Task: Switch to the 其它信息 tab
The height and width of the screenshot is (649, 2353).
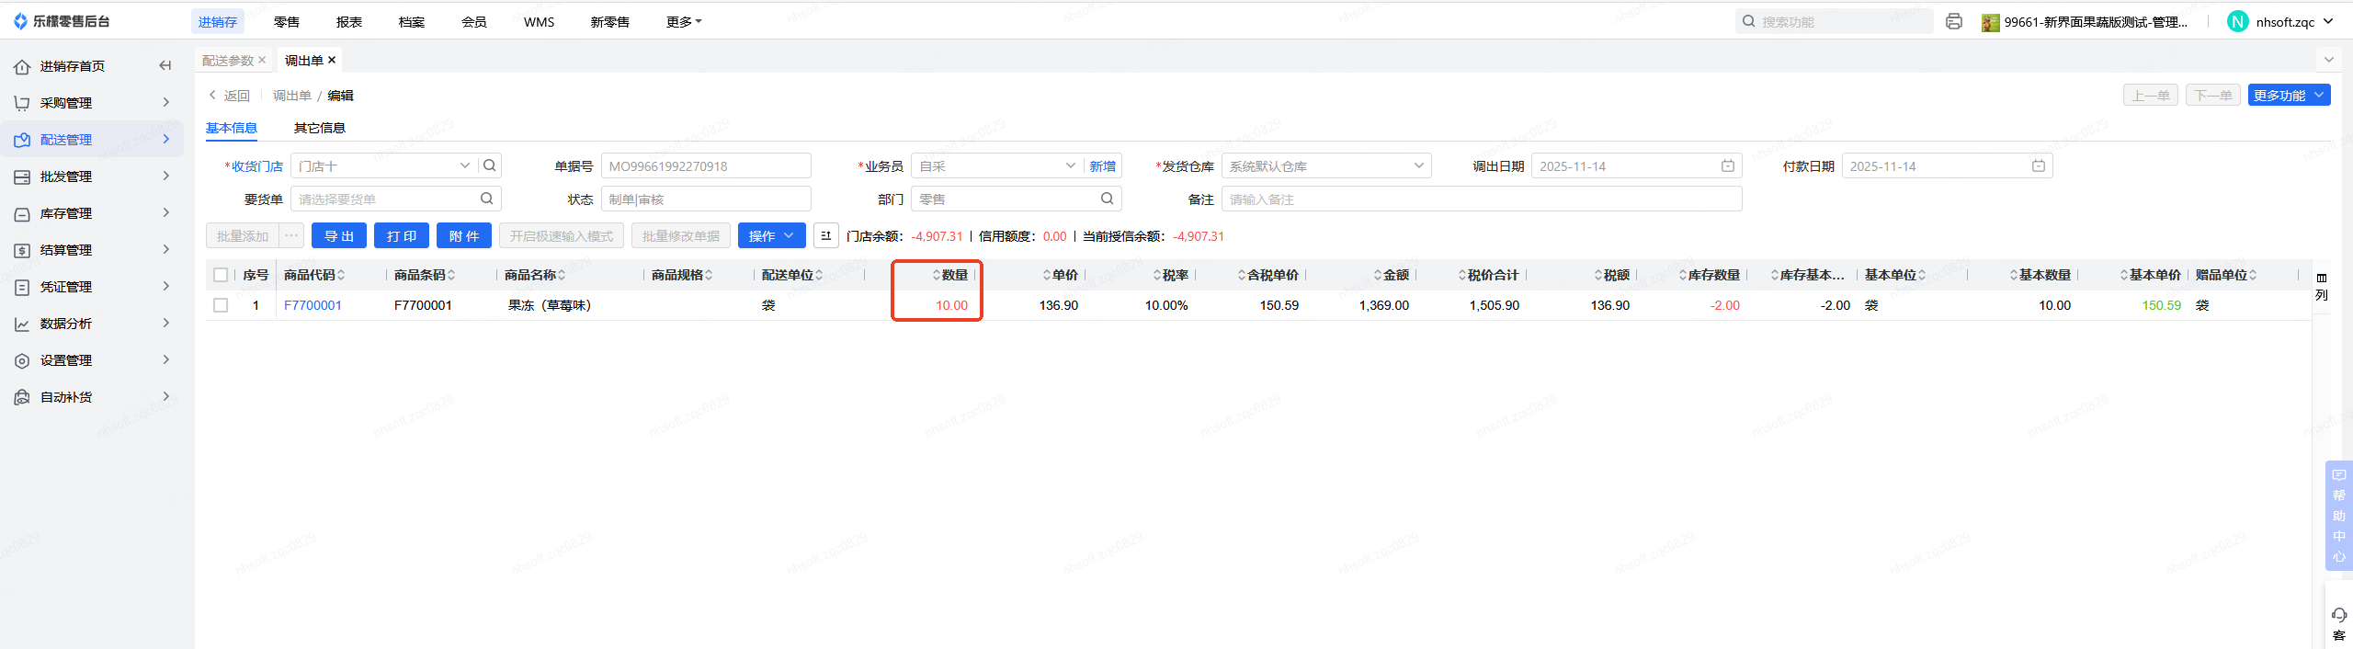Action: pos(319,128)
